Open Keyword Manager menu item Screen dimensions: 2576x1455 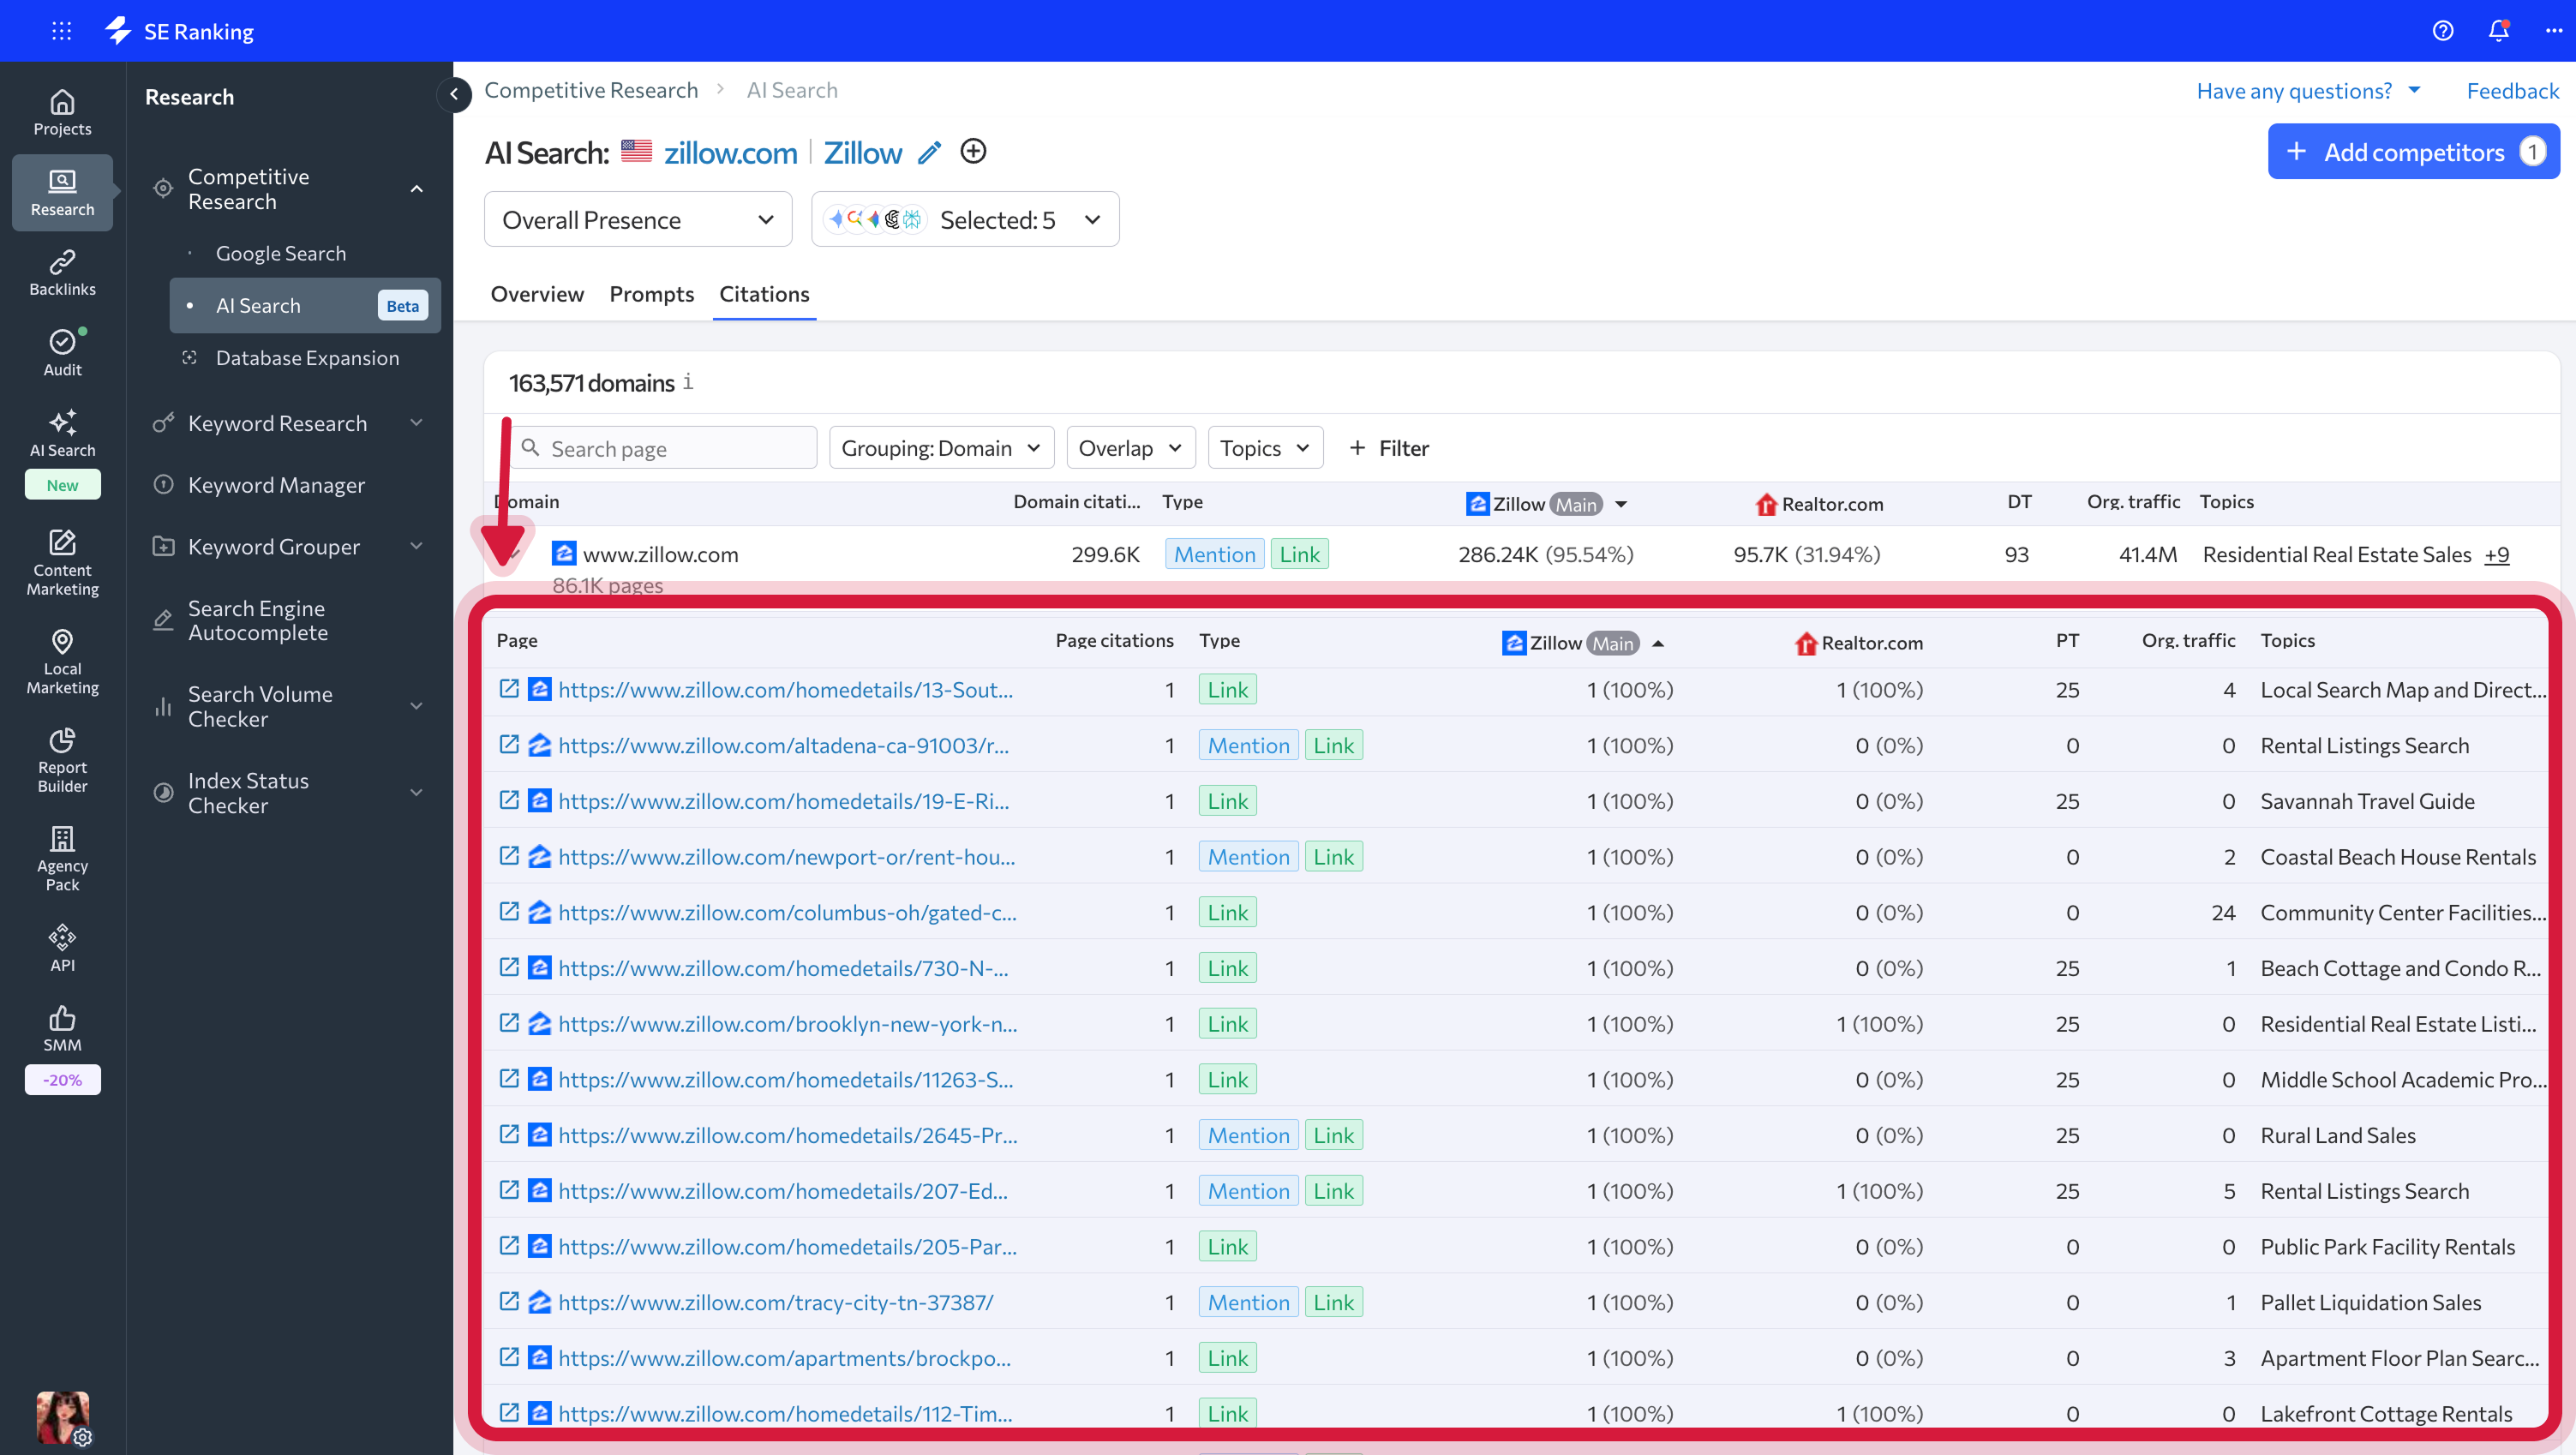[x=276, y=485]
